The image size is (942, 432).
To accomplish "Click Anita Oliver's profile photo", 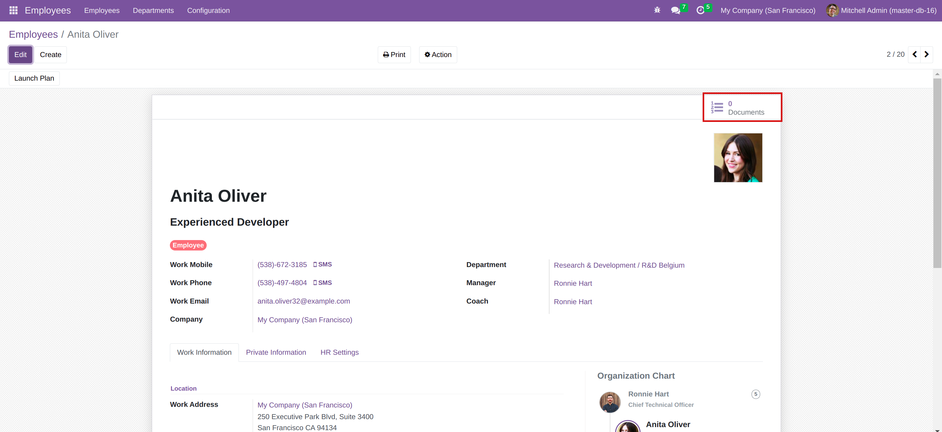I will [x=737, y=158].
